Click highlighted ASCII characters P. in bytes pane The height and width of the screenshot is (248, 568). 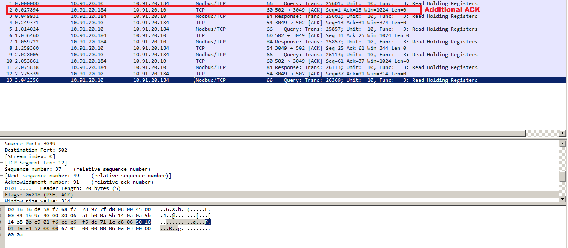(x=208, y=222)
